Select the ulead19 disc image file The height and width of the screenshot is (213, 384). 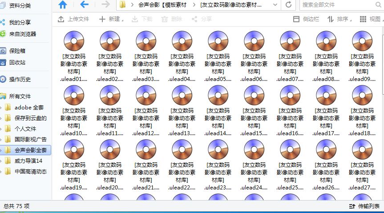tap(74, 165)
